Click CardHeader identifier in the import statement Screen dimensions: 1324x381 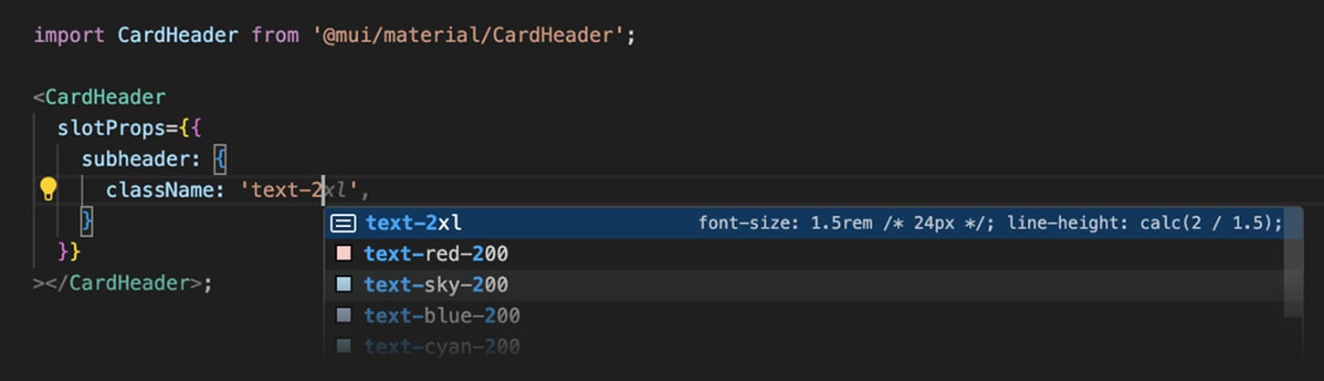[178, 36]
